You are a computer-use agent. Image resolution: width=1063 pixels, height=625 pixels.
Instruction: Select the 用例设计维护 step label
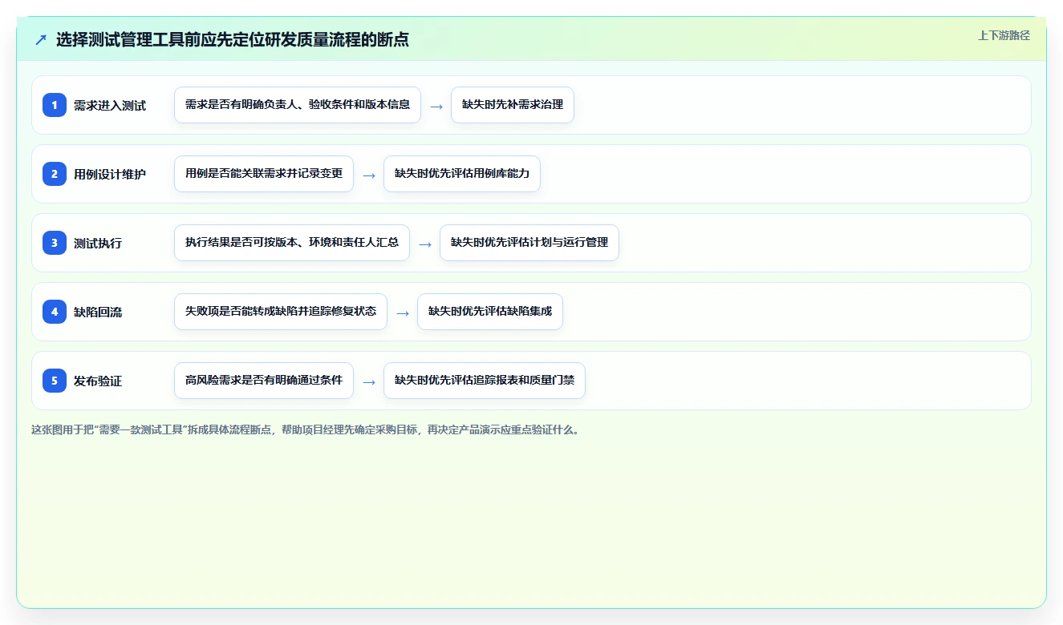point(110,174)
